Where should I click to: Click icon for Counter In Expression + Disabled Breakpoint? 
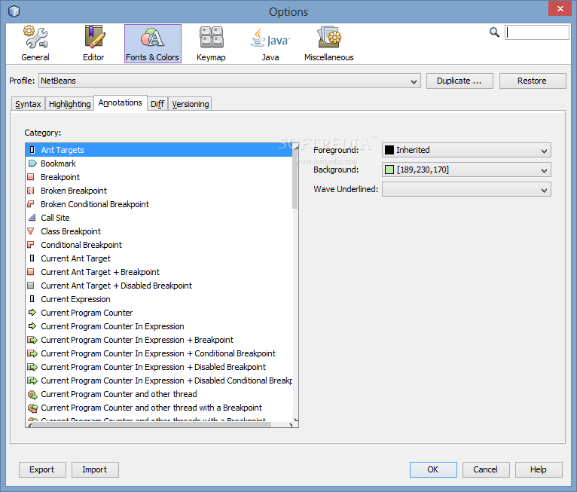32,367
